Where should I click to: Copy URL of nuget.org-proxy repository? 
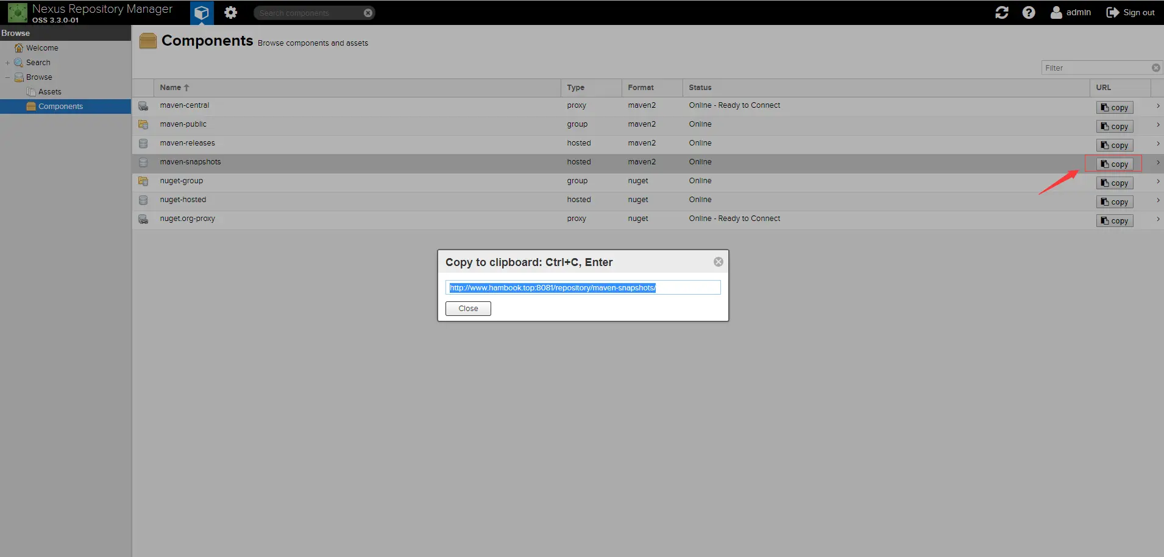[1115, 221]
